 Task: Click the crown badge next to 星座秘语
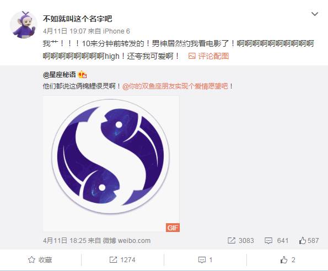point(83,74)
